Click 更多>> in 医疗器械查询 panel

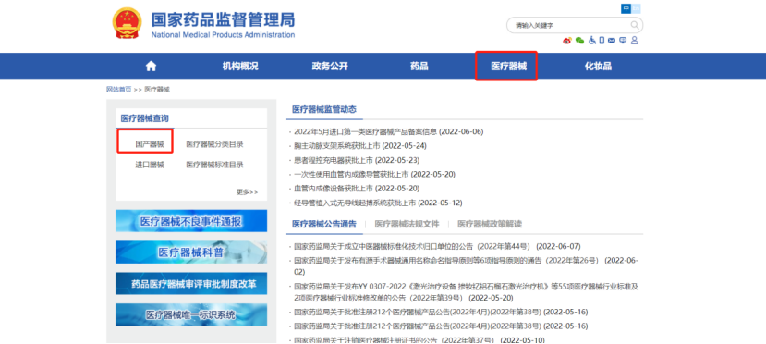click(x=248, y=192)
